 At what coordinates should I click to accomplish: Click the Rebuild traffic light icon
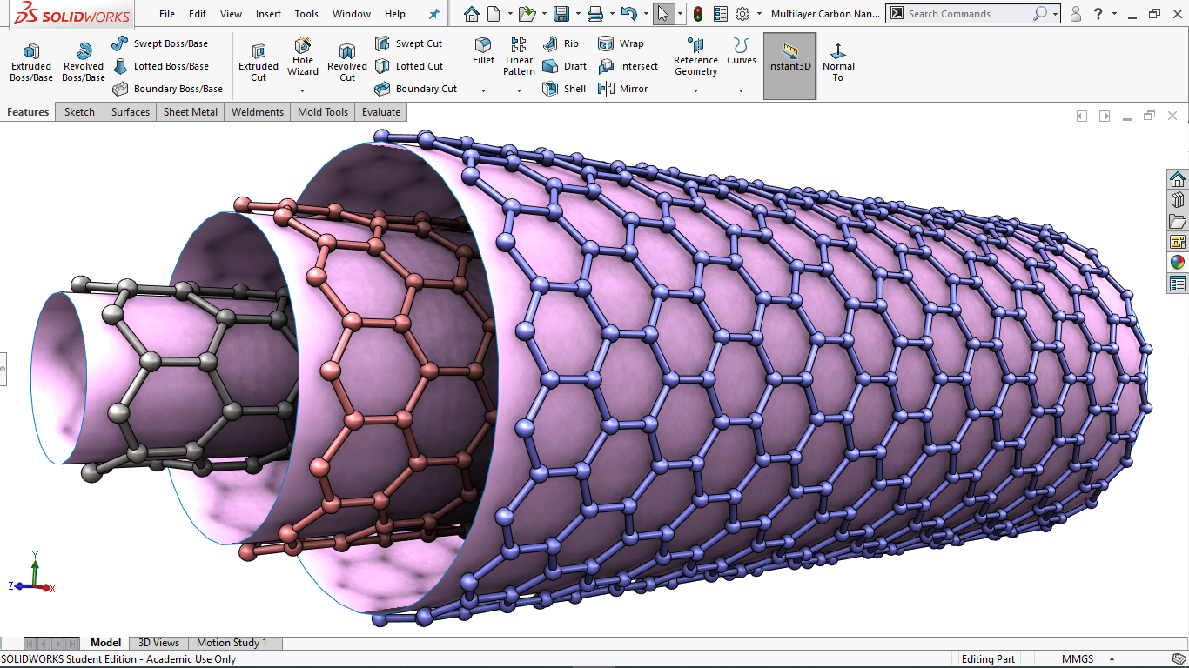coord(697,14)
